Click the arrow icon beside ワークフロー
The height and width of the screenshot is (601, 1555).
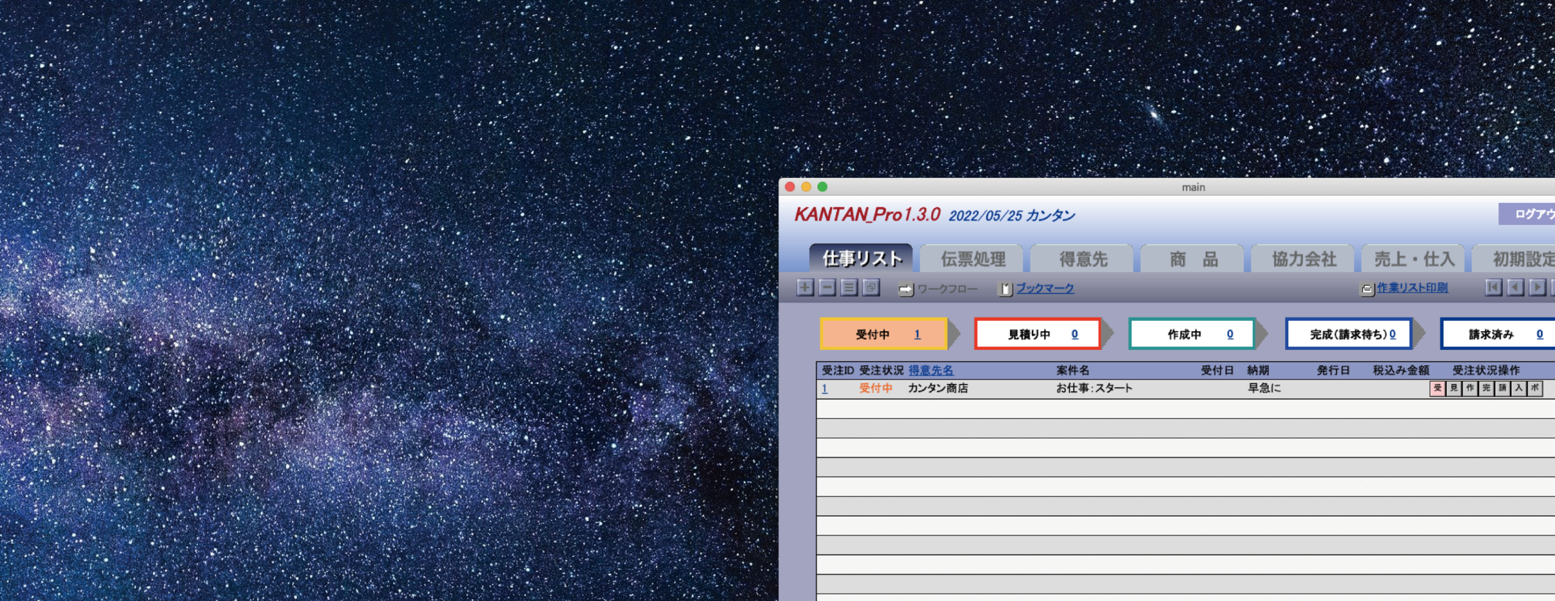pos(906,290)
